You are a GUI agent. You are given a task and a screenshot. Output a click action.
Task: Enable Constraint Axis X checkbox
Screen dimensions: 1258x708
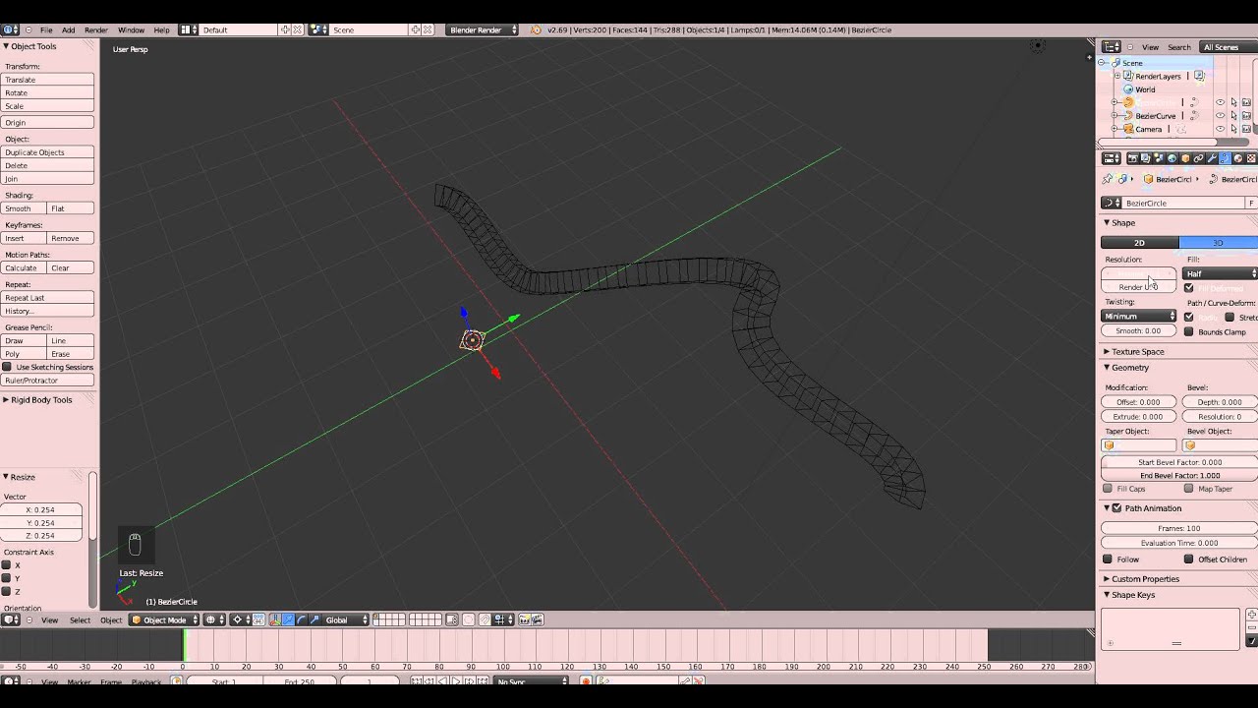pos(7,565)
